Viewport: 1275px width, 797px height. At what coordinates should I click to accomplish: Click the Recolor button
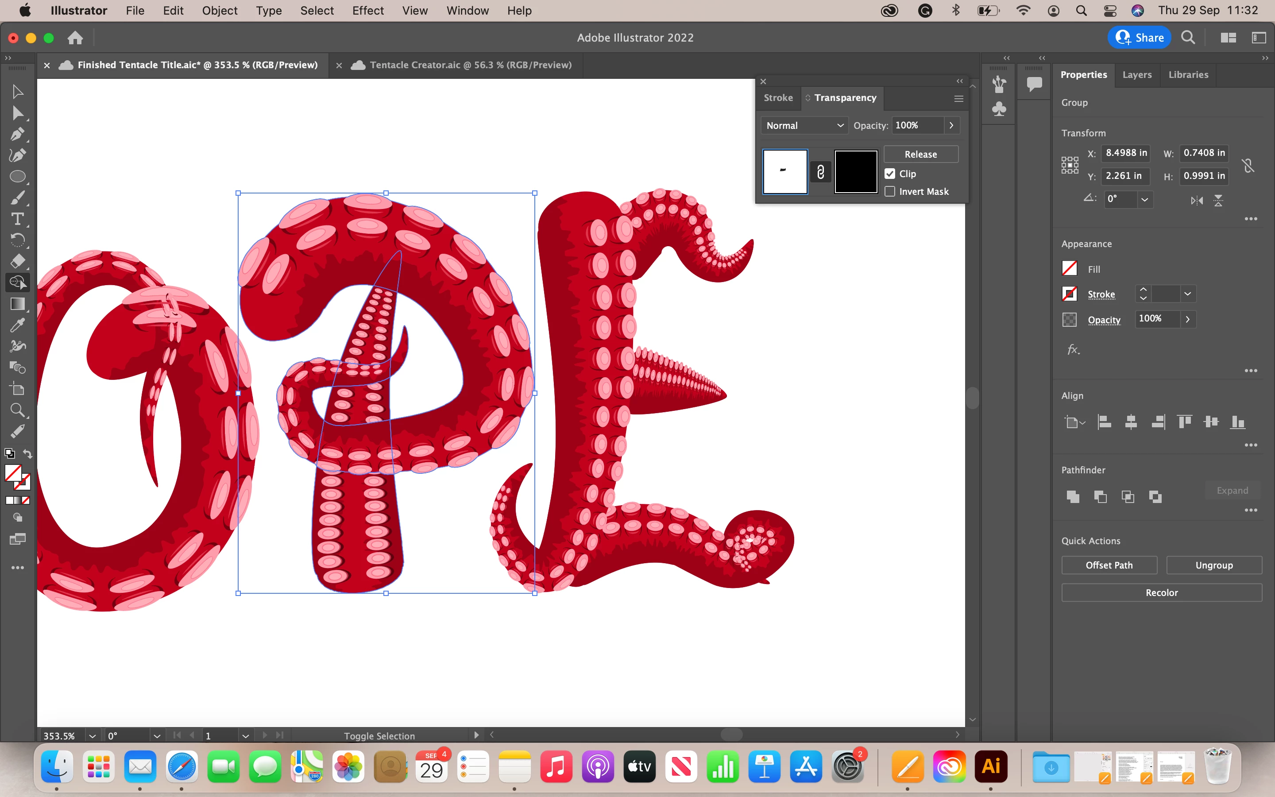[1161, 592]
